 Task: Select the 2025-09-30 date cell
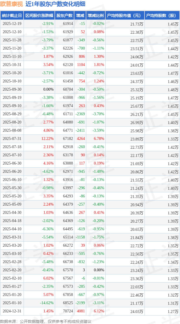(x=12, y=89)
